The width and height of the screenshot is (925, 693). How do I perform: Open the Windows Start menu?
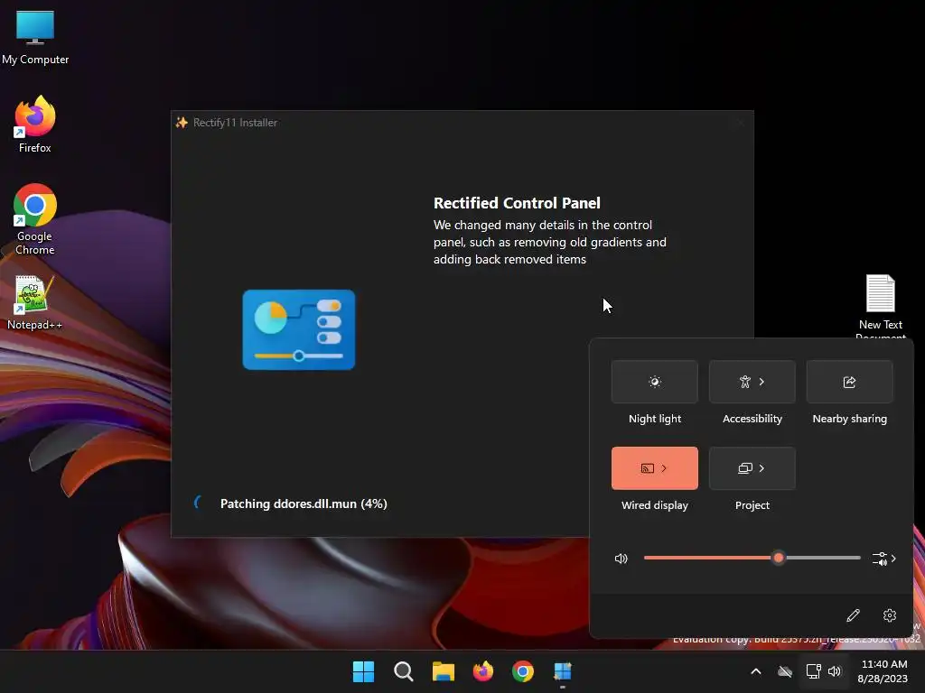363,671
